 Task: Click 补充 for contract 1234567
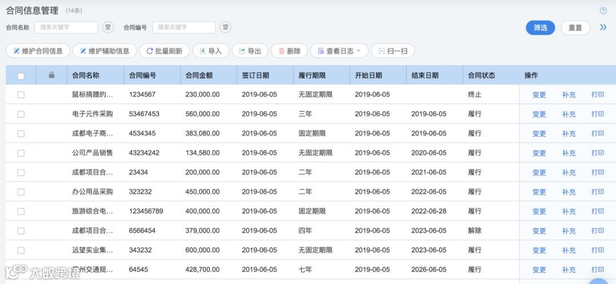point(569,95)
